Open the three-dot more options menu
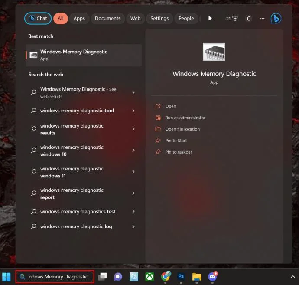299x285 pixels. coord(262,19)
